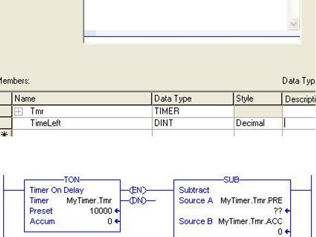The image size is (316, 237).
Task: Click the TimeLeft description input cell
Action: 299,123
